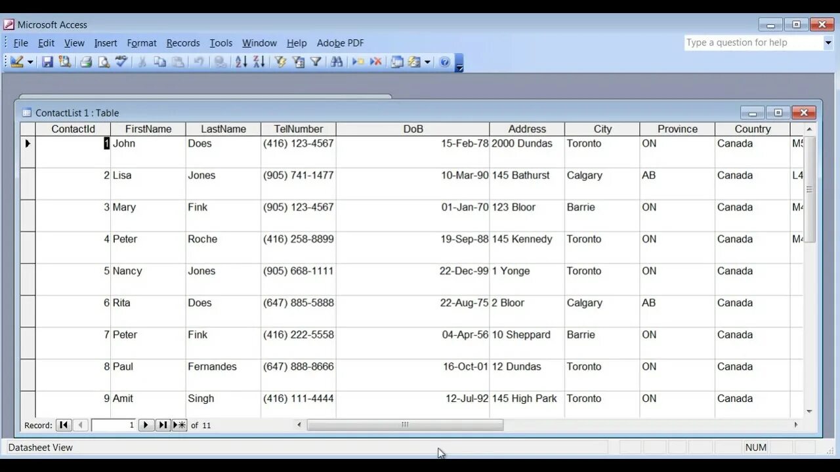The image size is (840, 472).
Task: Click the record number input field
Action: [114, 425]
